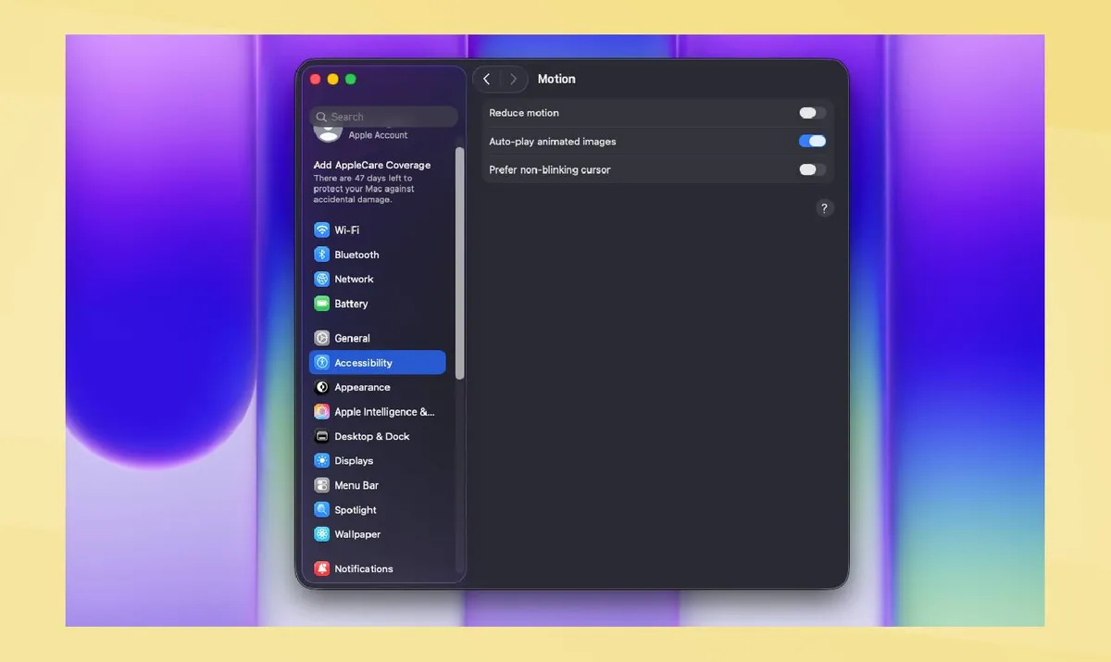Focus the sidebar Search field
The width and height of the screenshot is (1111, 662).
pos(383,118)
